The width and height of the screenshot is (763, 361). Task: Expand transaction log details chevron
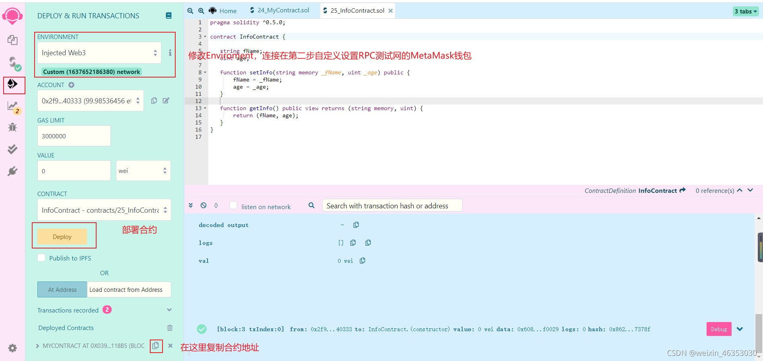coord(740,329)
